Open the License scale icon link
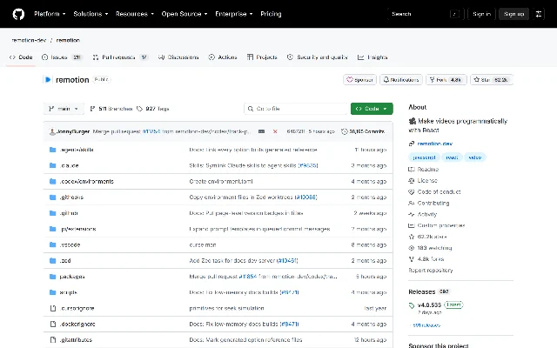 (x=412, y=181)
